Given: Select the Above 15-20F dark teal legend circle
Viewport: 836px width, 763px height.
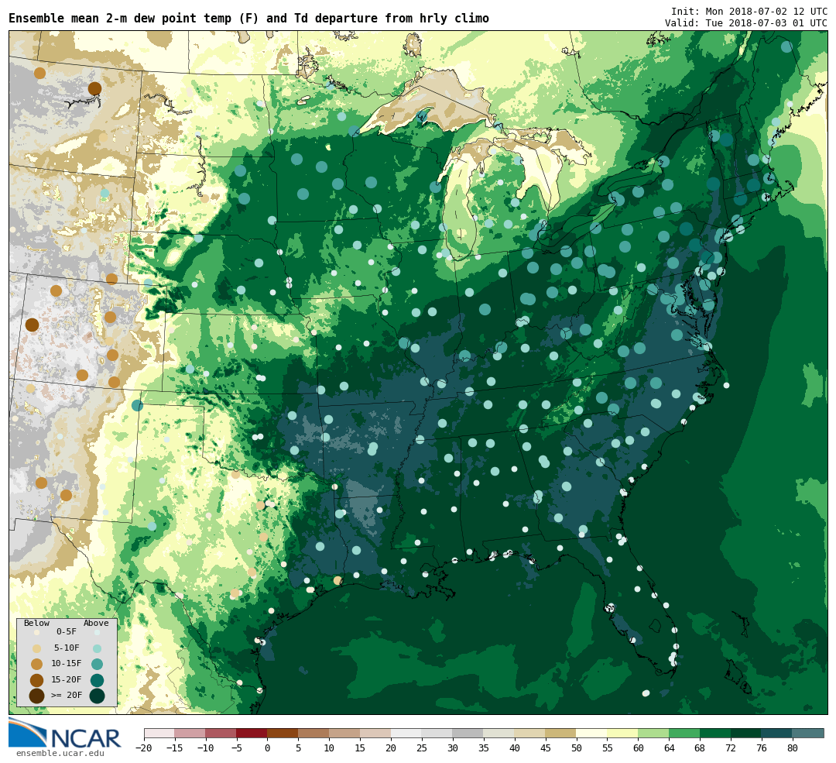Looking at the screenshot, I should tap(97, 680).
